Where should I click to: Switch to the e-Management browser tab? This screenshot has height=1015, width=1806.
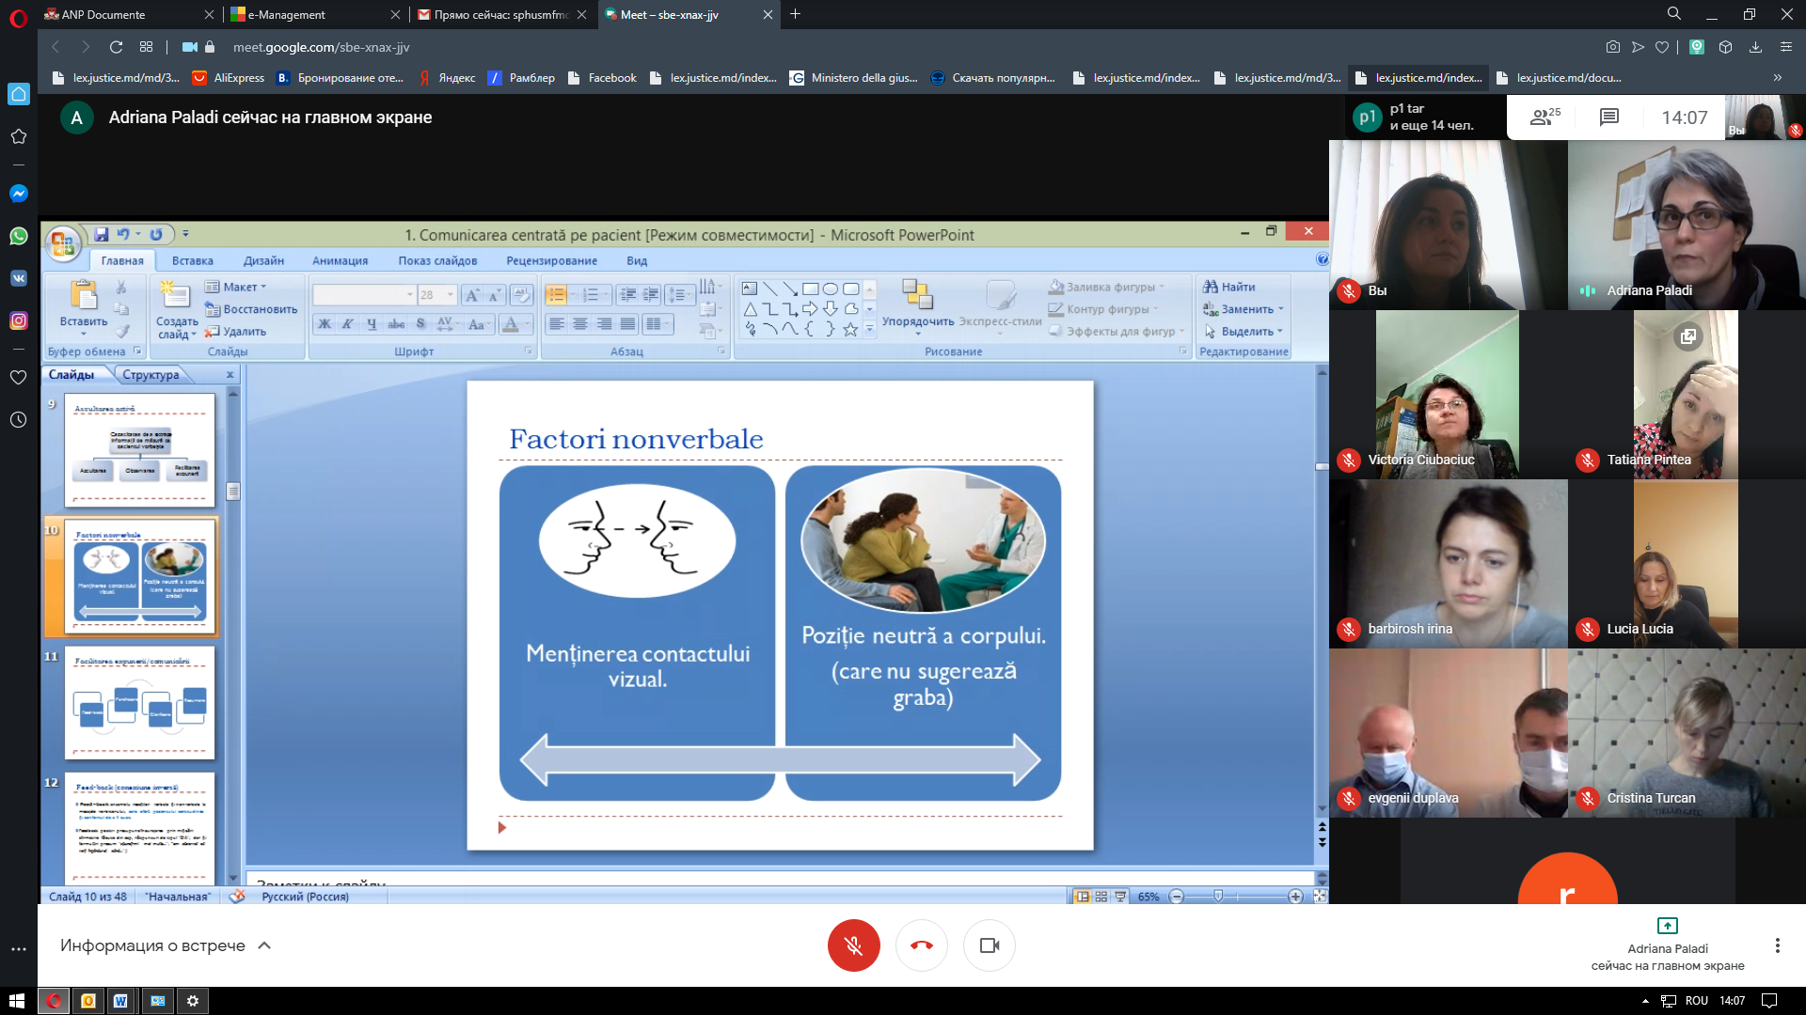315,14
